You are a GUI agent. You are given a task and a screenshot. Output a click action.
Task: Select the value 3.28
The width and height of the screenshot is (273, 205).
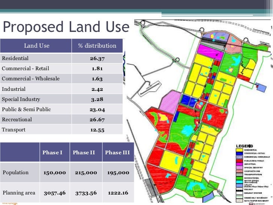[97, 99]
